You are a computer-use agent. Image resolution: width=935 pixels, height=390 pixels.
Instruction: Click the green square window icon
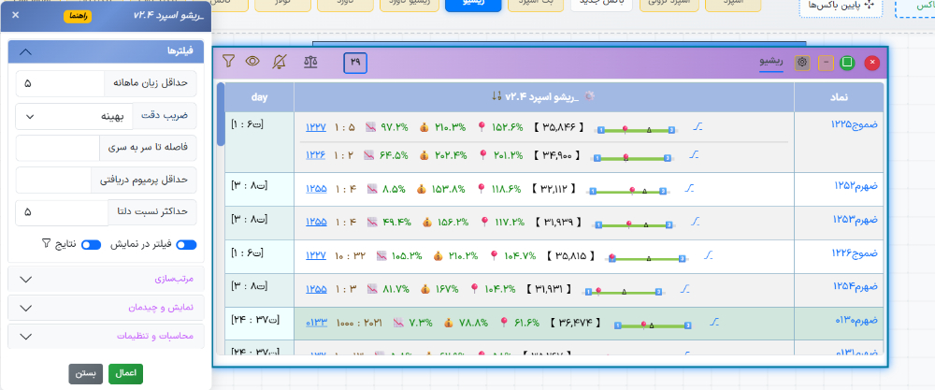(847, 63)
